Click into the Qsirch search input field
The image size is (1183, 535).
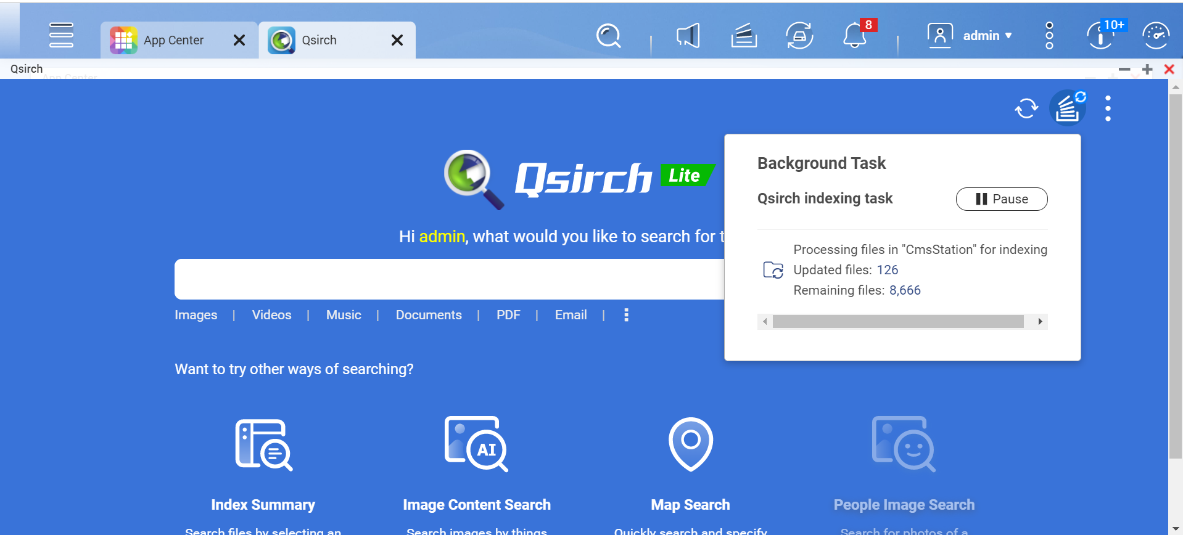(x=449, y=279)
